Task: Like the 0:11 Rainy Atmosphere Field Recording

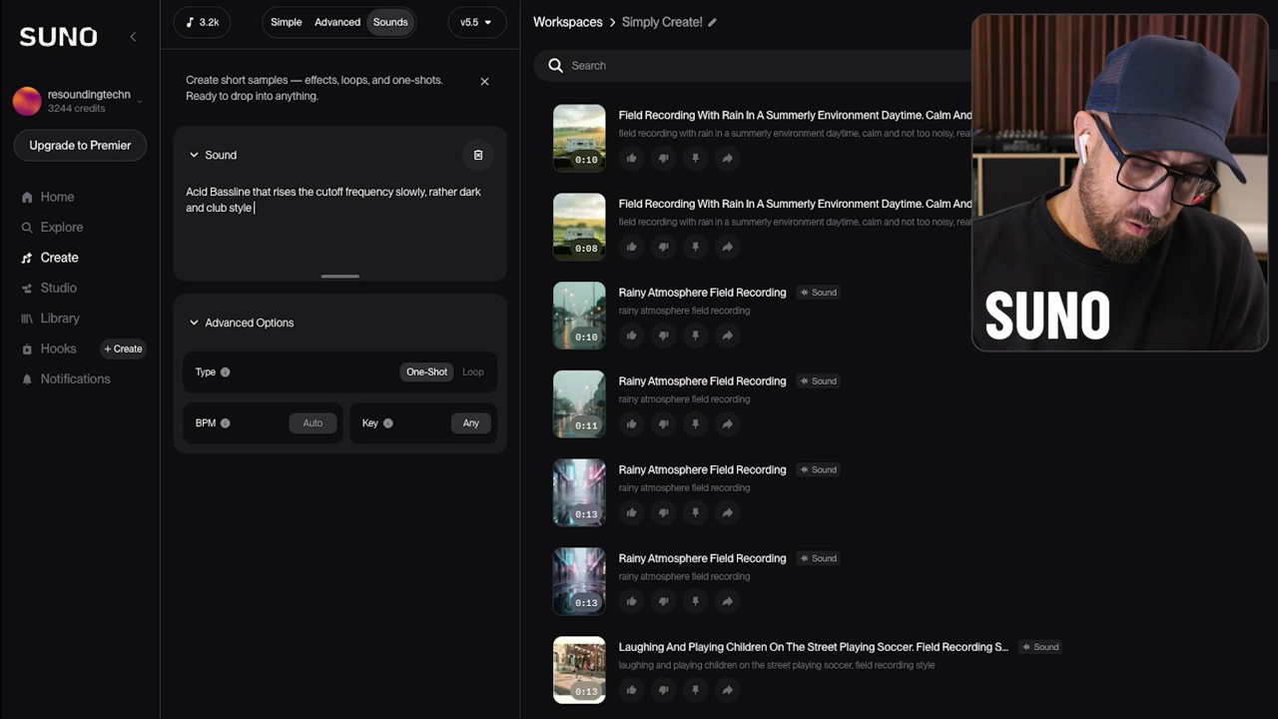Action: [631, 424]
